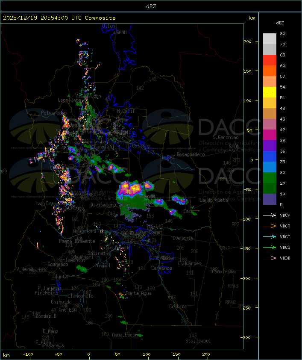302x360 pixels.
Task: Click the -100 tick on horizontal axis
Action: (x=28, y=354)
